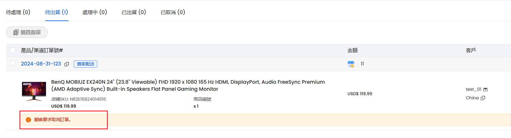This screenshot has height=138, width=511.
Task: Open order link 2024-08-31-123
Action: point(41,64)
